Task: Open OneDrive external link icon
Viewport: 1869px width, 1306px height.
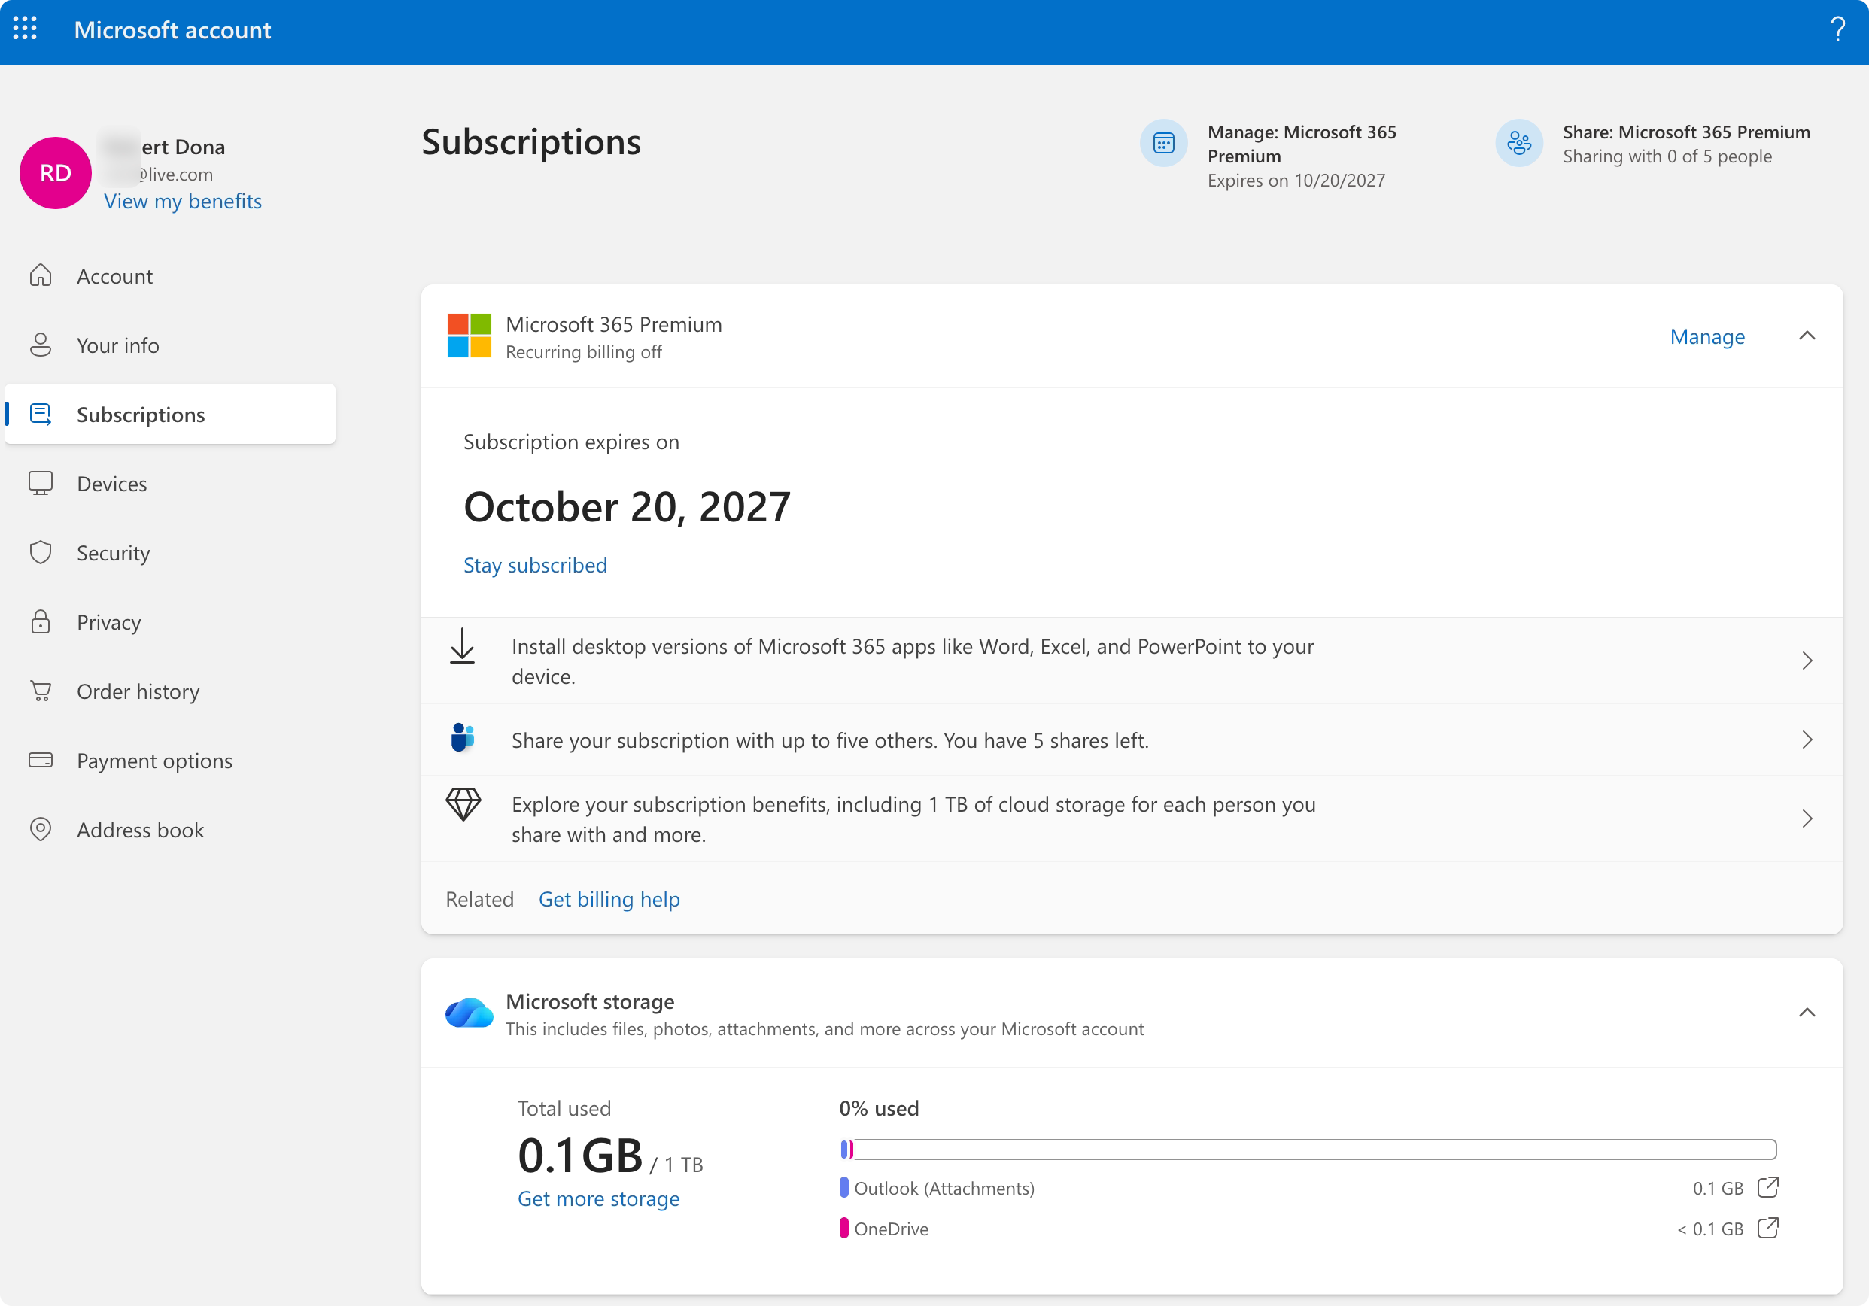Action: [1767, 1228]
